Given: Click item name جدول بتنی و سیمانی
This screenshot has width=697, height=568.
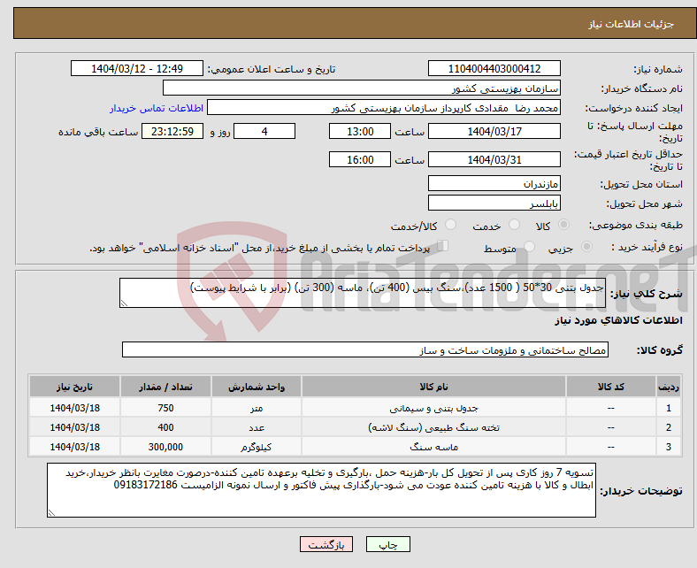Looking at the screenshot, I should (x=433, y=408).
